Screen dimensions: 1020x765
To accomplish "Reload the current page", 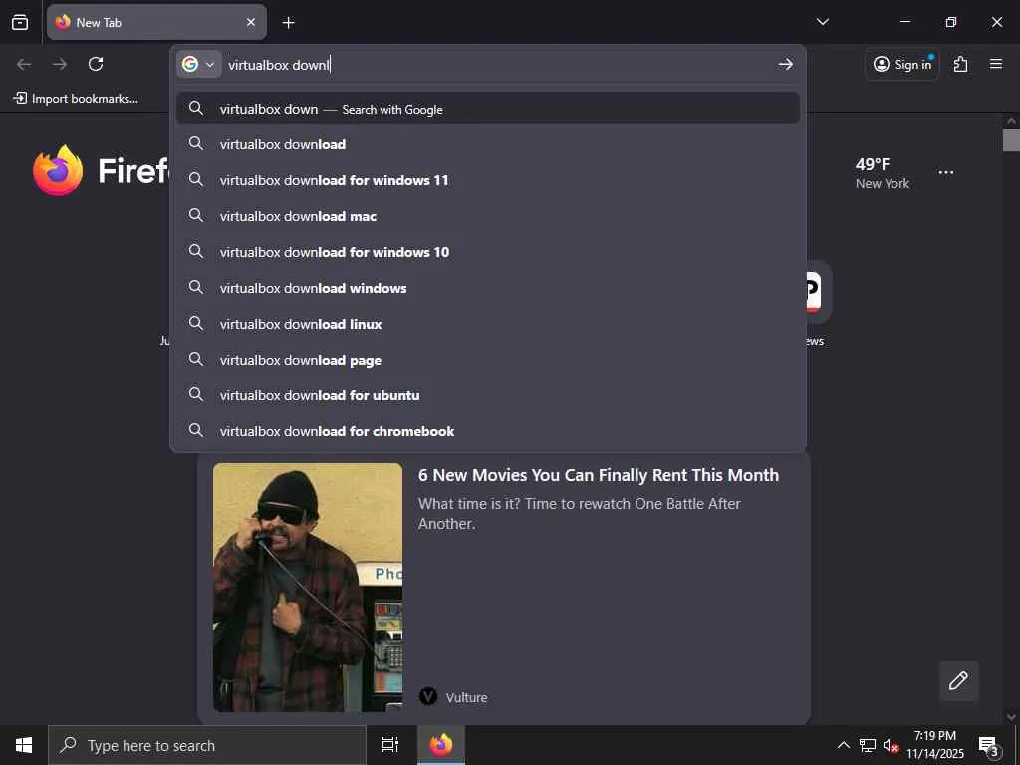I will coord(96,64).
